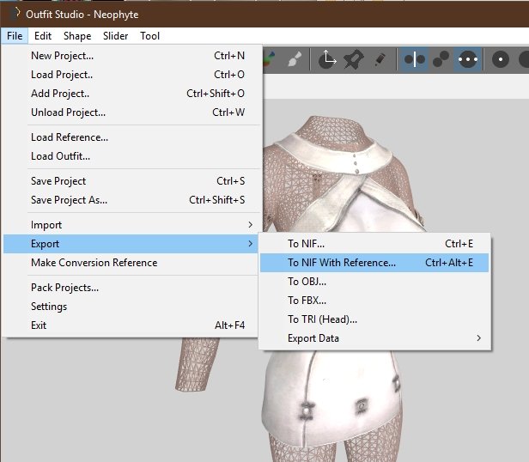Screen dimensions: 529x462
Task: Activate the transform axes tool
Action: [327, 60]
